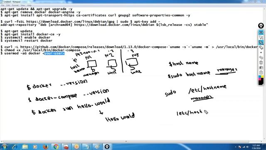The width and height of the screenshot is (266, 150).
Task: Switch to the red toolbox app in taskbar
Action: click(66, 147)
